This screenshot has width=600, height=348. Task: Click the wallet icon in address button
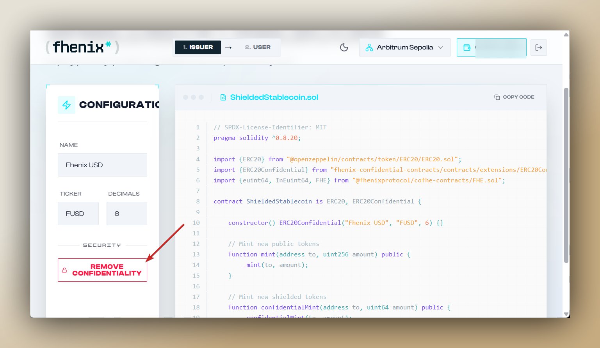[467, 48]
